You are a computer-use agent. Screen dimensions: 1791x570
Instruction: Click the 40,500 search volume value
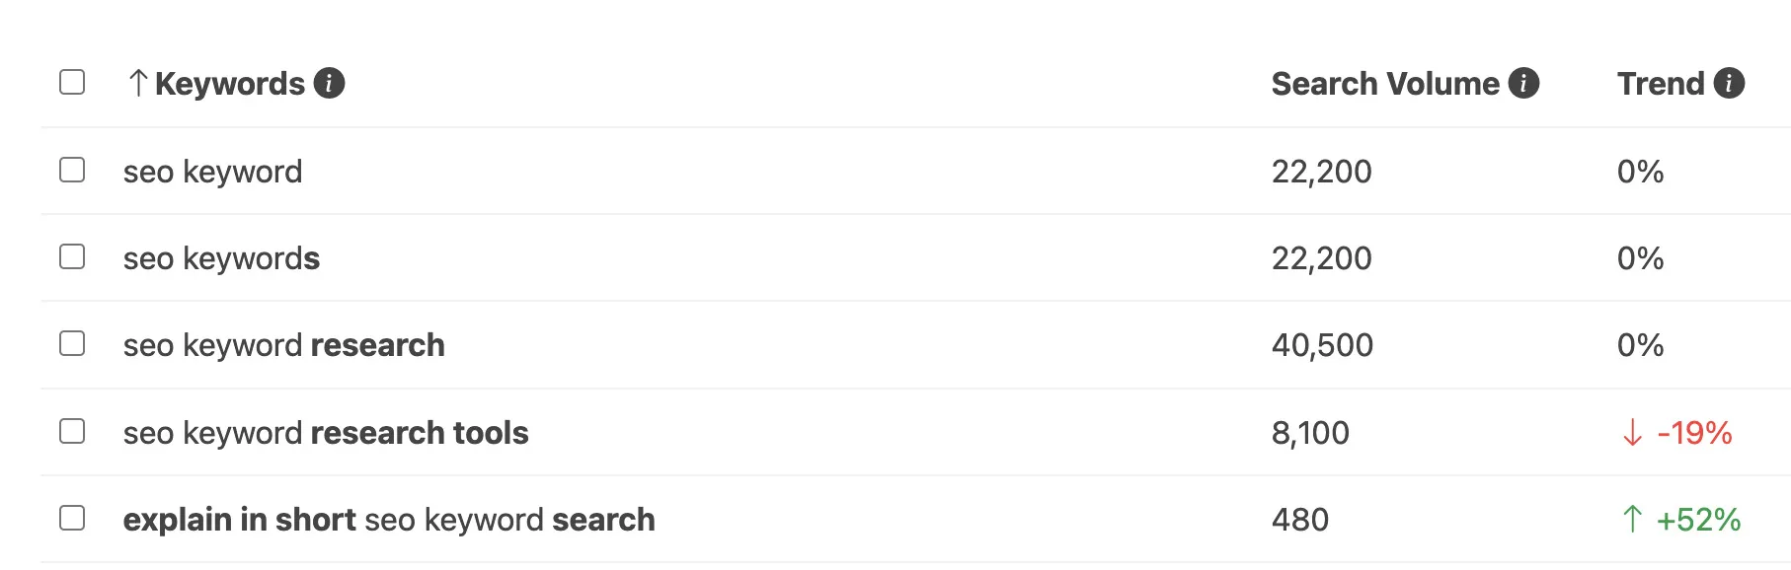point(1323,344)
